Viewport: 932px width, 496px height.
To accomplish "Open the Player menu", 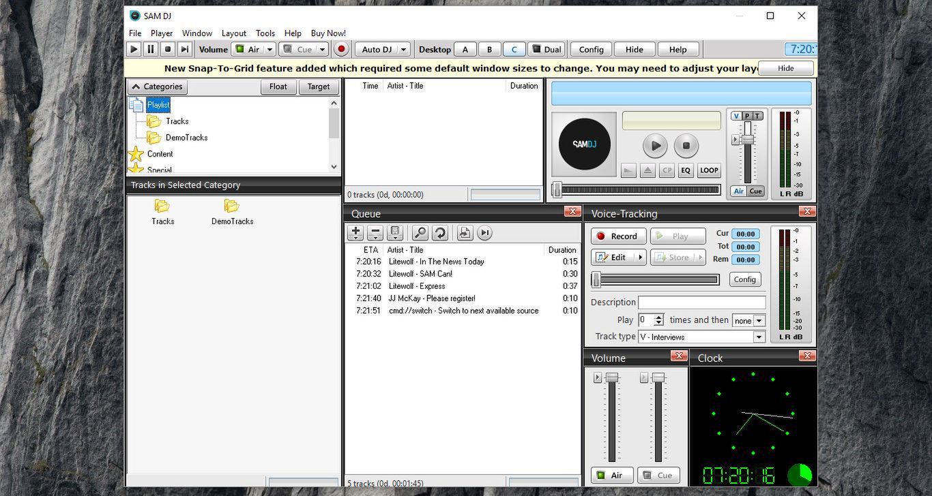I will [162, 33].
